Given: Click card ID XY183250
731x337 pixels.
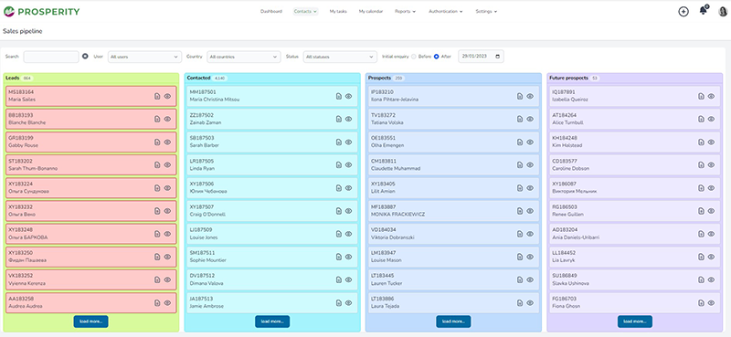Looking at the screenshot, I should coord(20,253).
